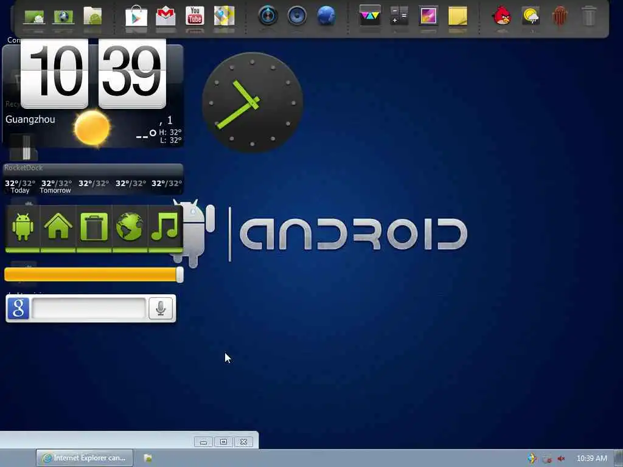The height and width of the screenshot is (467, 623).
Task: Open the colorful triangles app icon
Action: (x=370, y=16)
